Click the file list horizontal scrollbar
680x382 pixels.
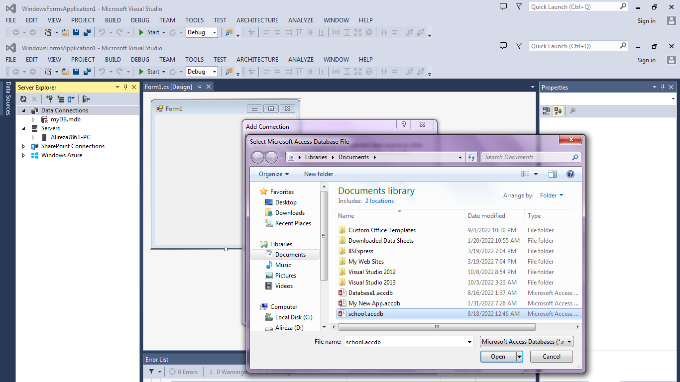(437, 327)
